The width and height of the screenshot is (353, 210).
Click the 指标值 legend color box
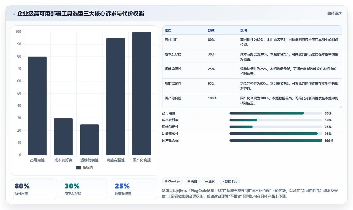[x=79, y=168]
